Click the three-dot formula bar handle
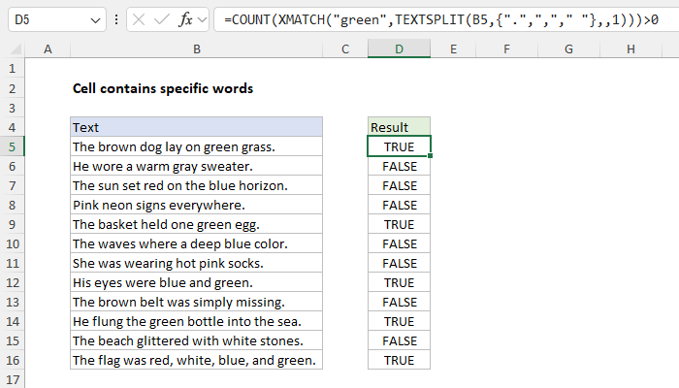 pos(116,19)
